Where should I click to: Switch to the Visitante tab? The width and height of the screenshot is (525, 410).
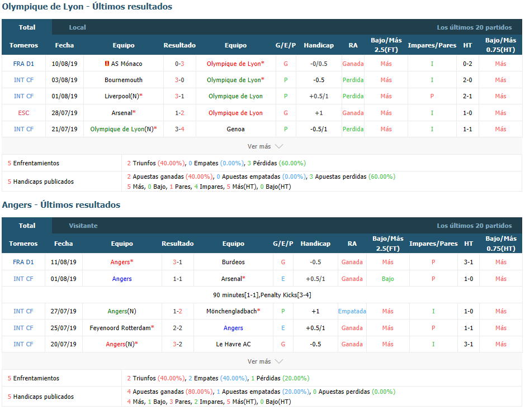click(83, 226)
